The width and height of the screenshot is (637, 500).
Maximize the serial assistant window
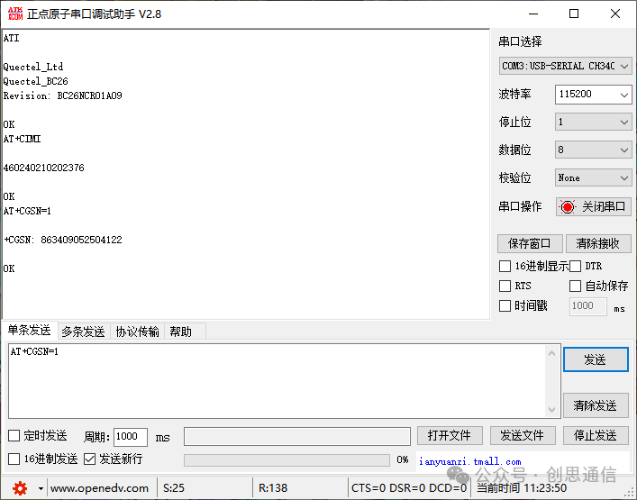coord(574,14)
